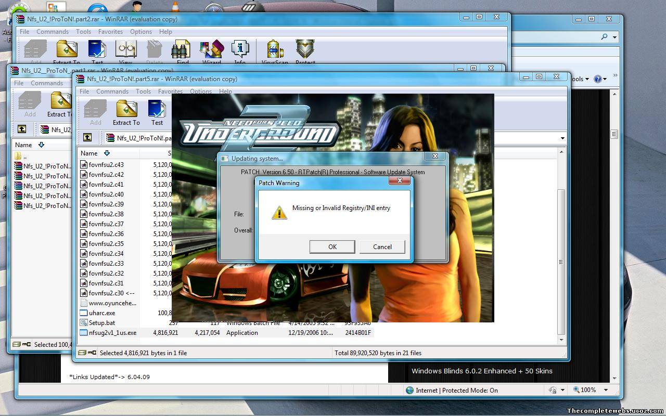The height and width of the screenshot is (416, 666).
Task: Open Options menu in part2.rar window
Action: point(141,32)
